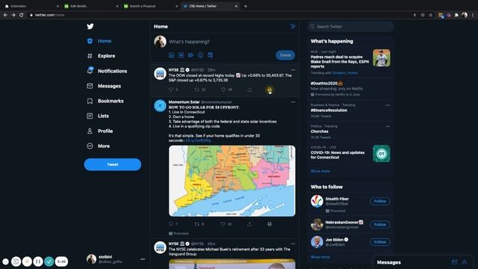Screen dimensions: 478x269
Task: Open more options on NYSE Vanguard retirement tweet
Action: pyautogui.click(x=293, y=244)
